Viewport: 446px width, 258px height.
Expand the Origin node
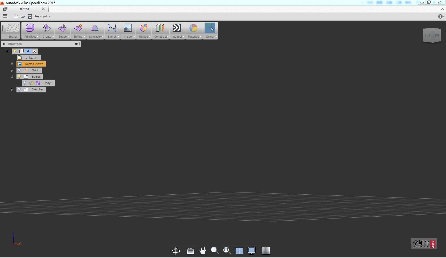click(12, 70)
